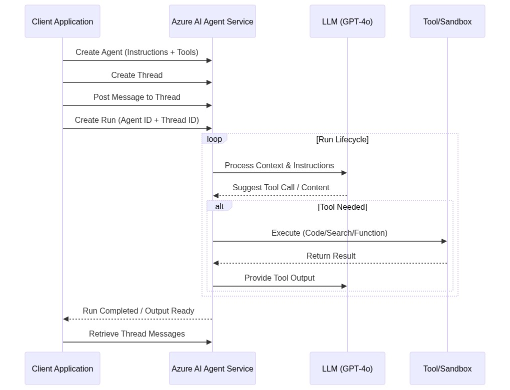Select the bottom Azure AI Agent Service box
Viewport: 510px width, 390px height.
212,369
